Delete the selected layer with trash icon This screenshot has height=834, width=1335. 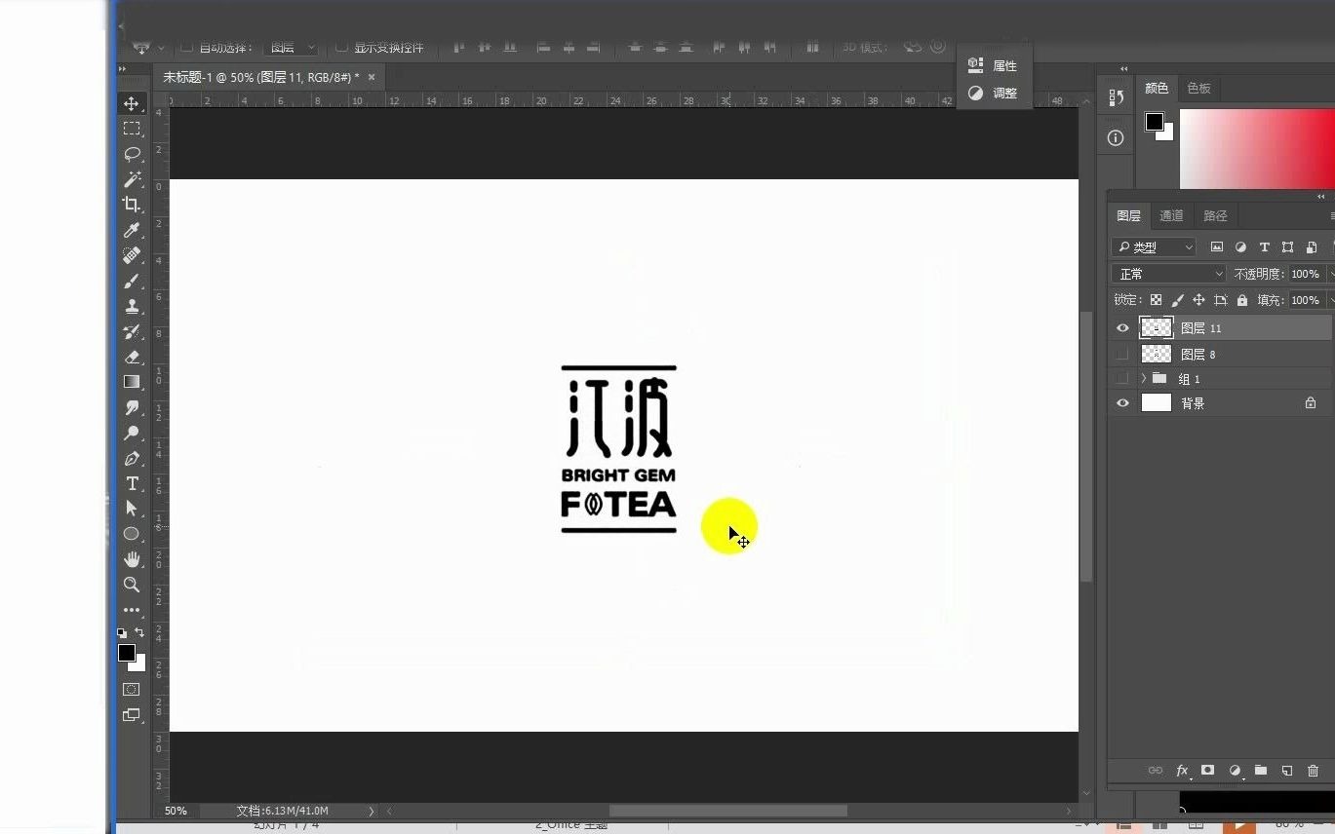tap(1313, 771)
